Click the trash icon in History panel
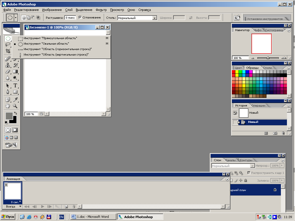The width and height of the screenshot is (295, 221). [x=283, y=133]
